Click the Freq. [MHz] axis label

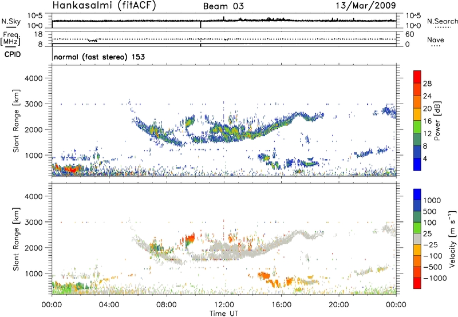click(10, 38)
